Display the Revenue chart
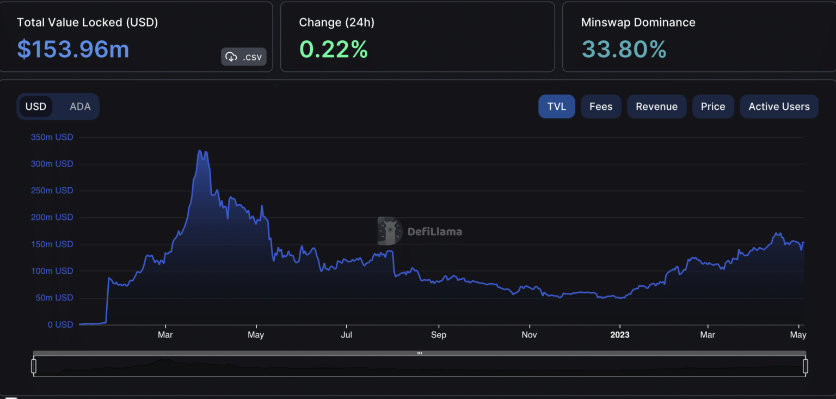Image resolution: width=836 pixels, height=399 pixels. [x=656, y=107]
